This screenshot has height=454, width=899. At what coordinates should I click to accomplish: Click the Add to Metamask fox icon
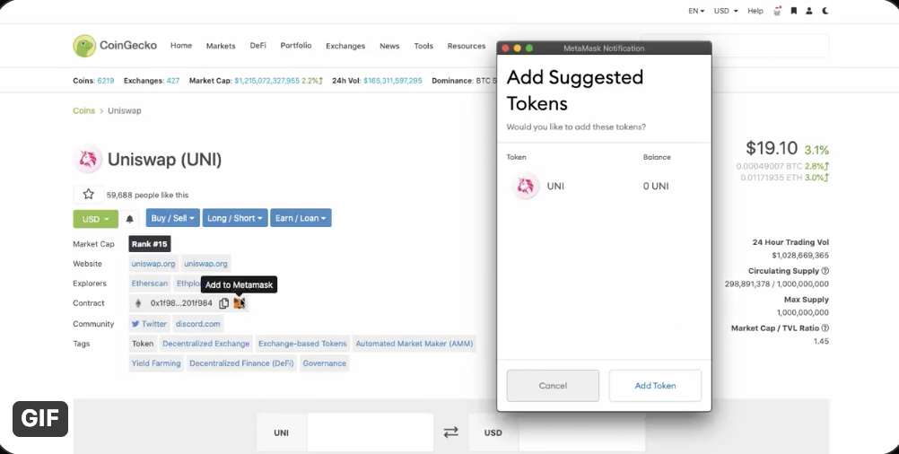[x=239, y=303]
